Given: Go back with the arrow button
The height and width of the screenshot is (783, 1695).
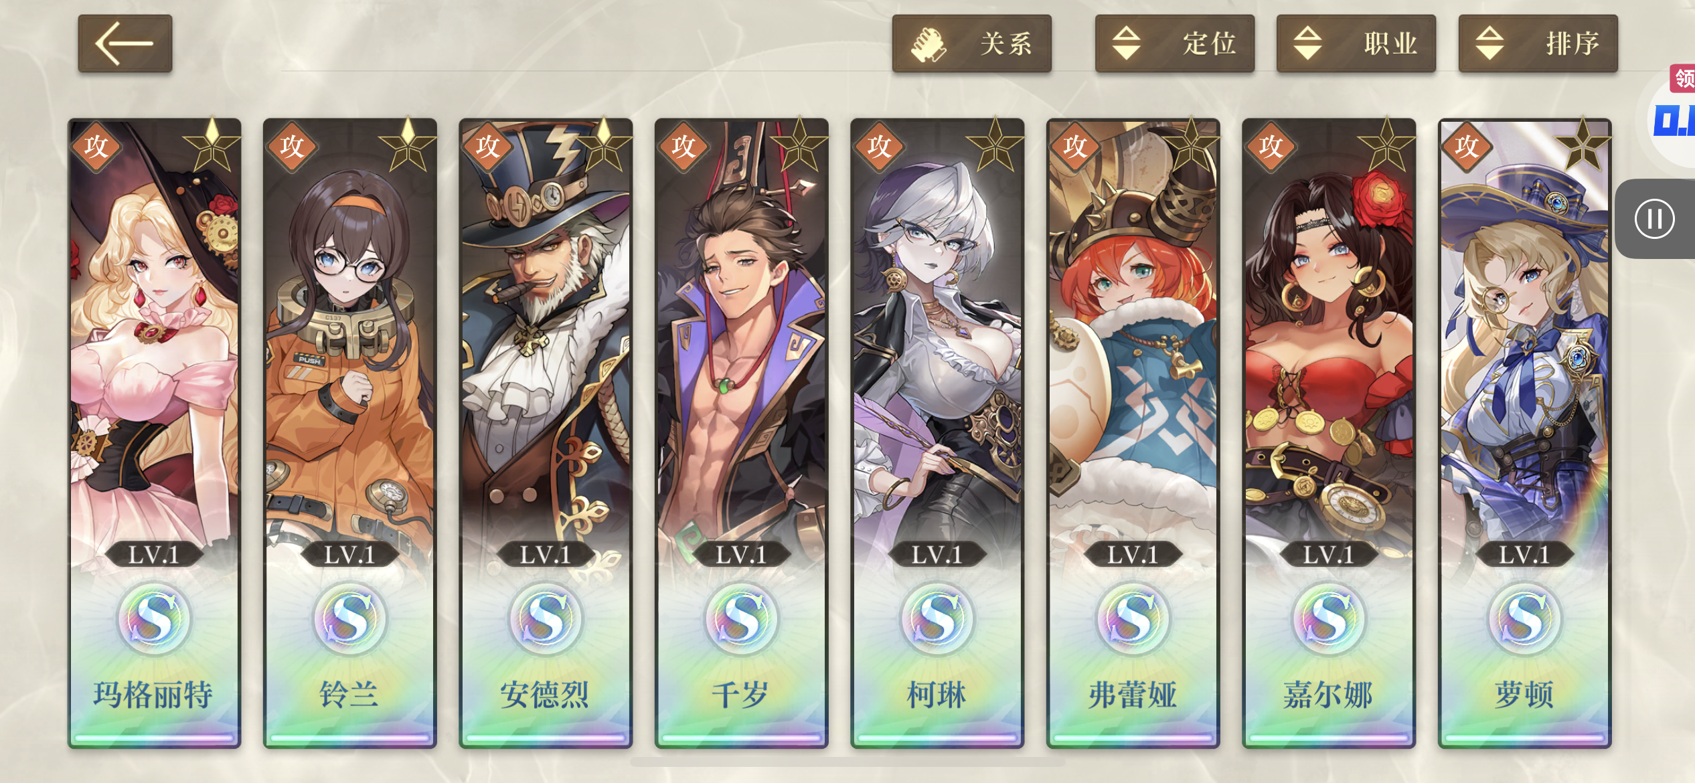Looking at the screenshot, I should pos(125,43).
